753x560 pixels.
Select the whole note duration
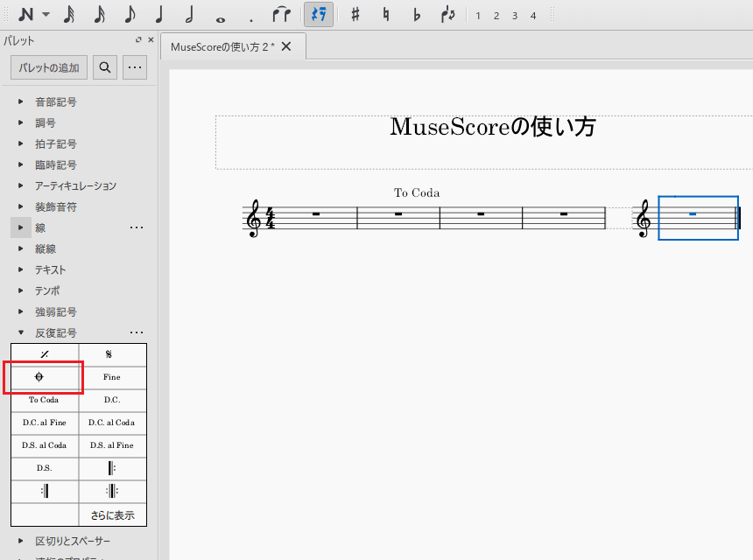click(221, 19)
